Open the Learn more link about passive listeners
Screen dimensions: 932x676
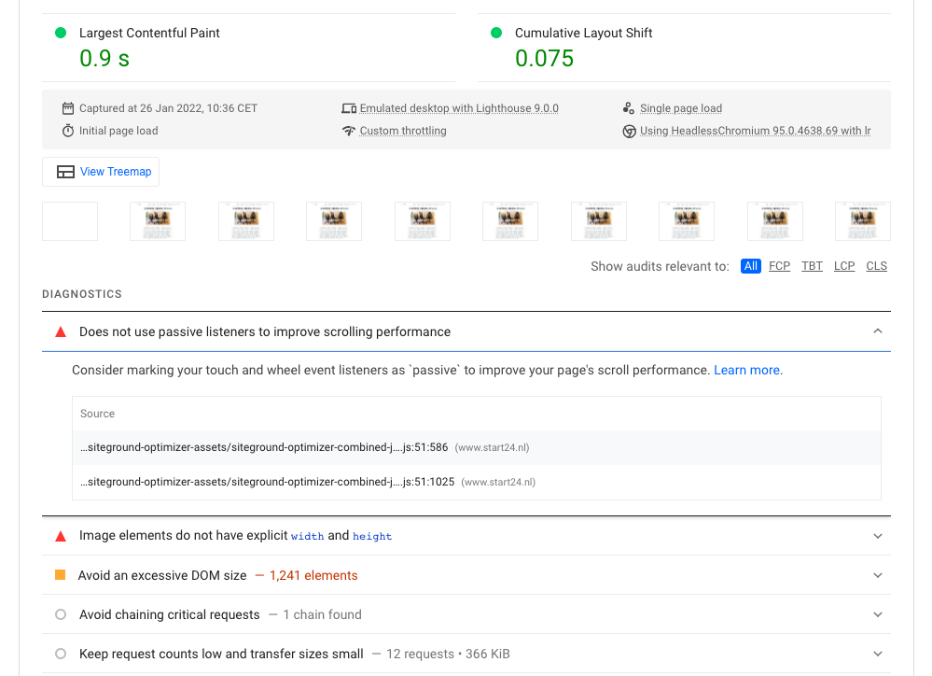[x=746, y=370]
